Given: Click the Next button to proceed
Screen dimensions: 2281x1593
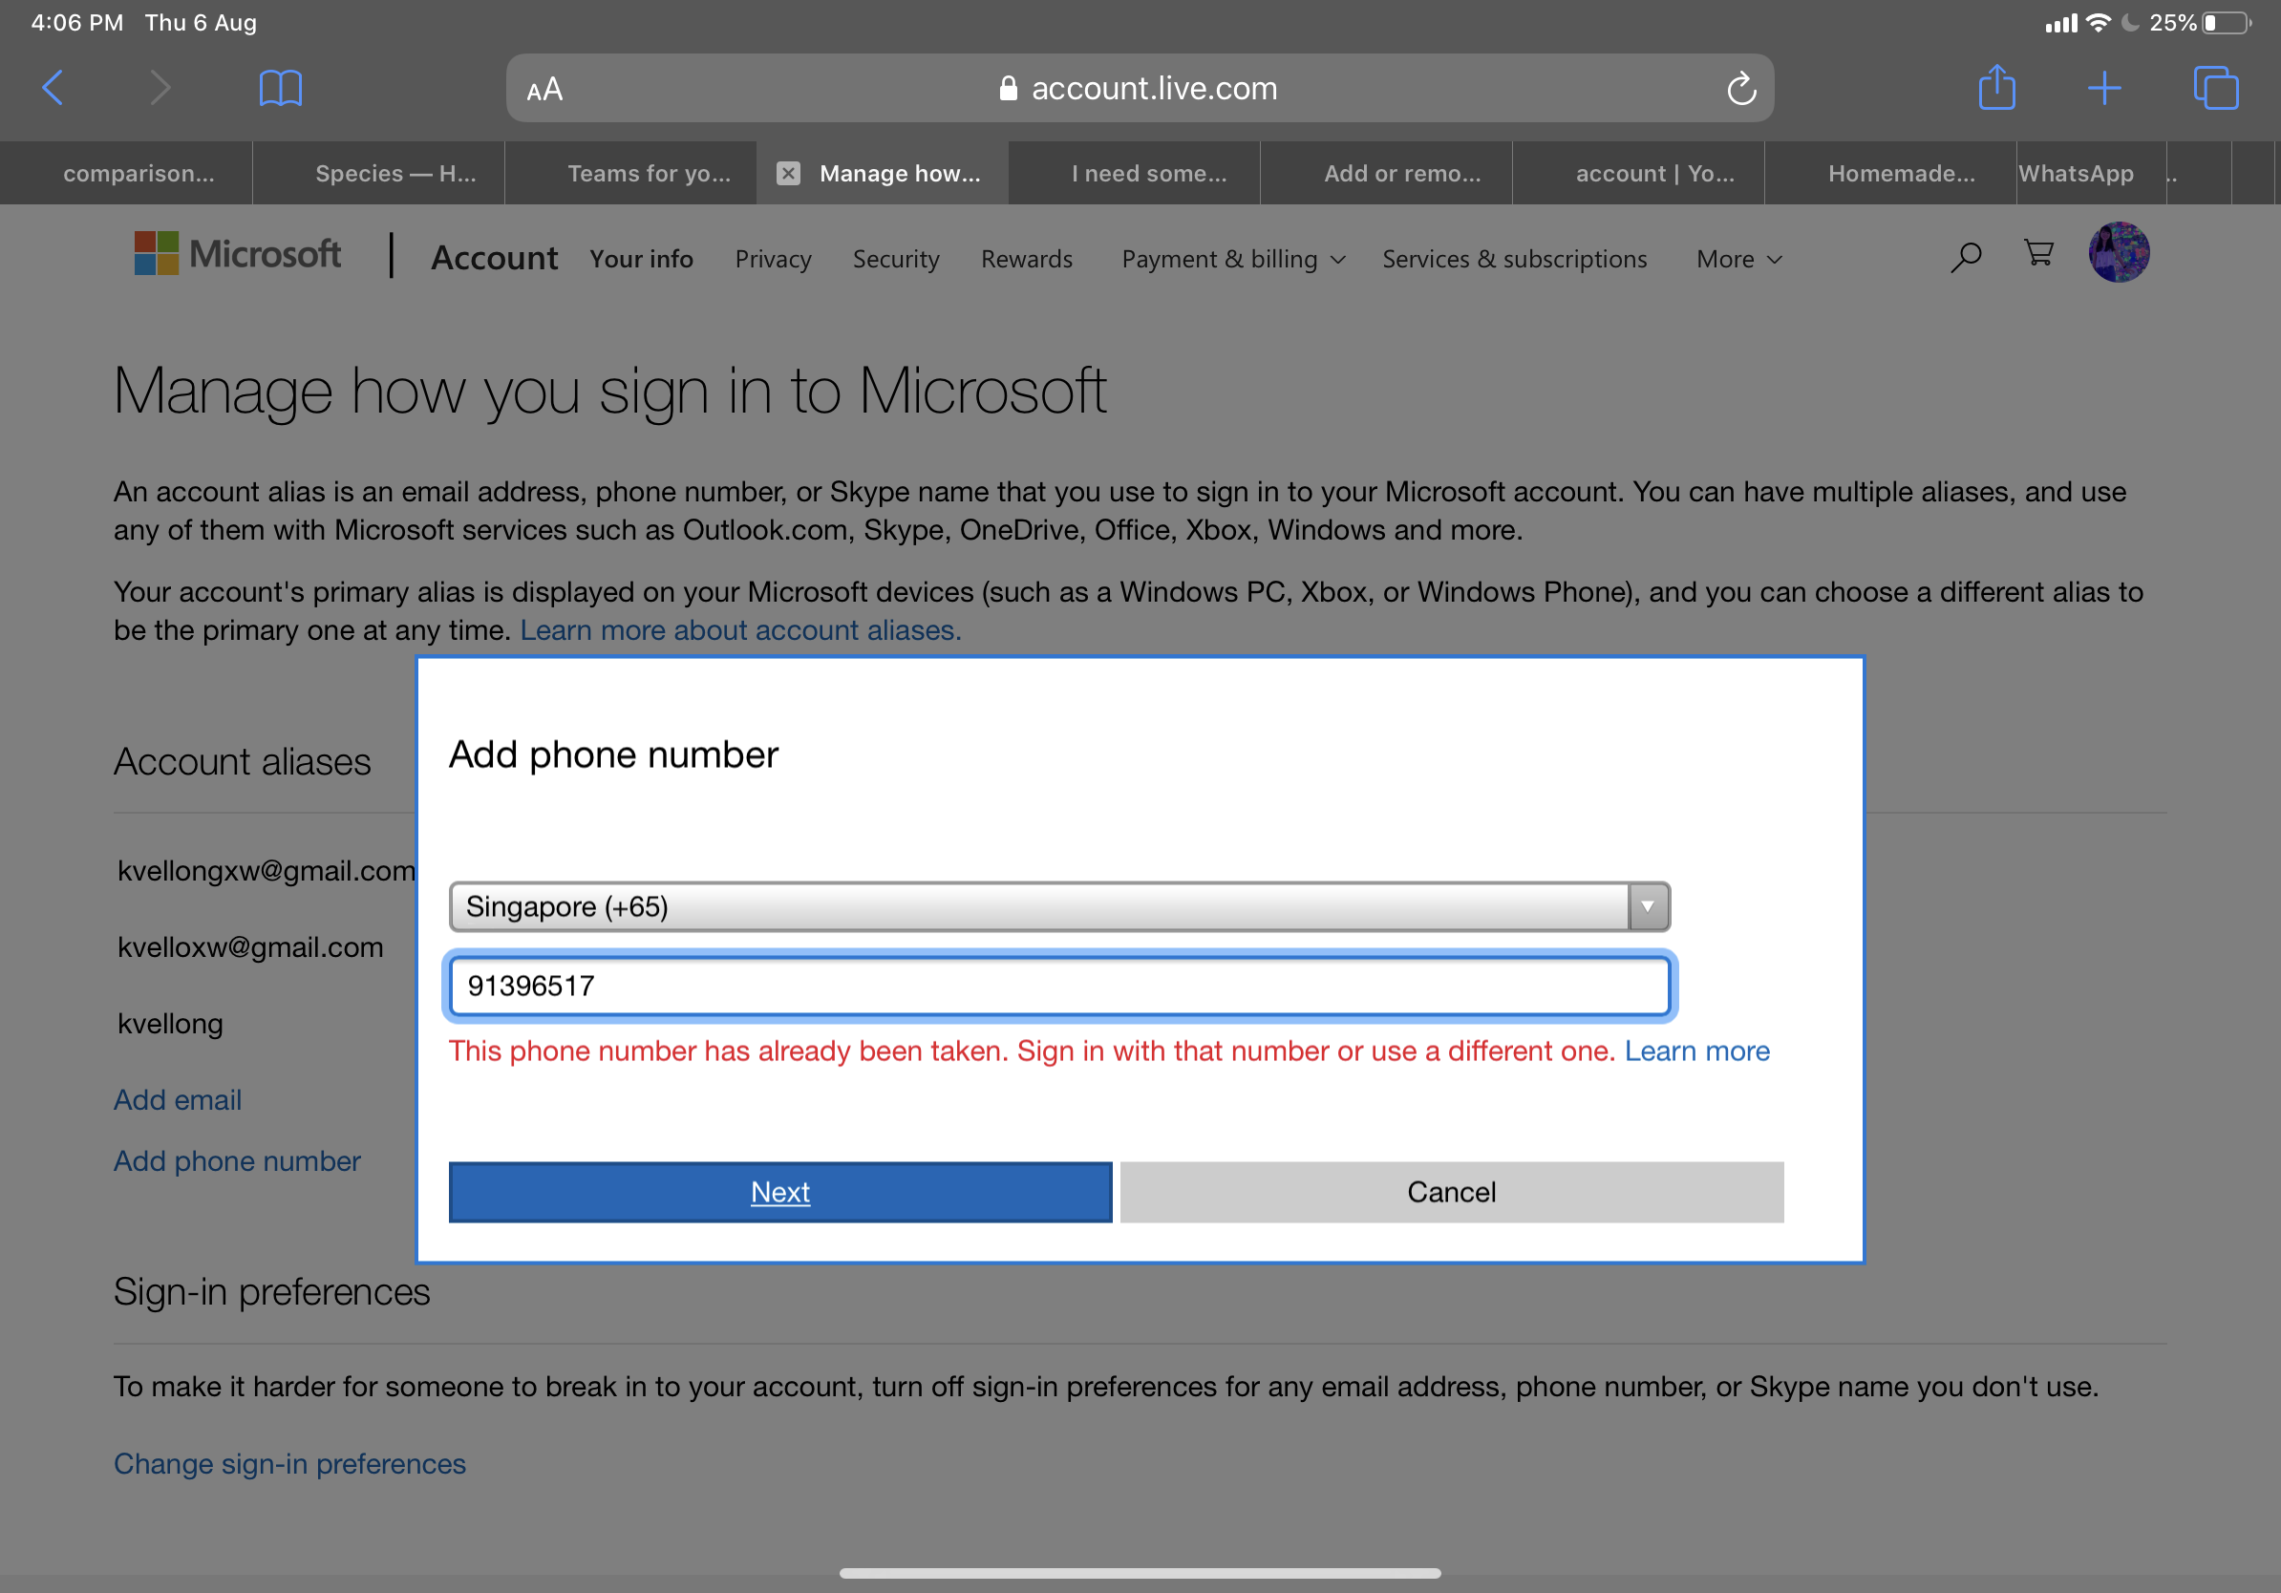Looking at the screenshot, I should 780,1193.
